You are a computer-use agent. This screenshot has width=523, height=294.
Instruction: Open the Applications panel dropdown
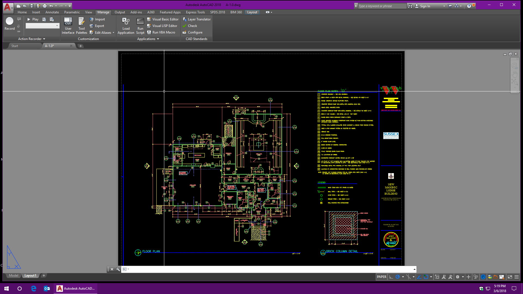pos(158,39)
